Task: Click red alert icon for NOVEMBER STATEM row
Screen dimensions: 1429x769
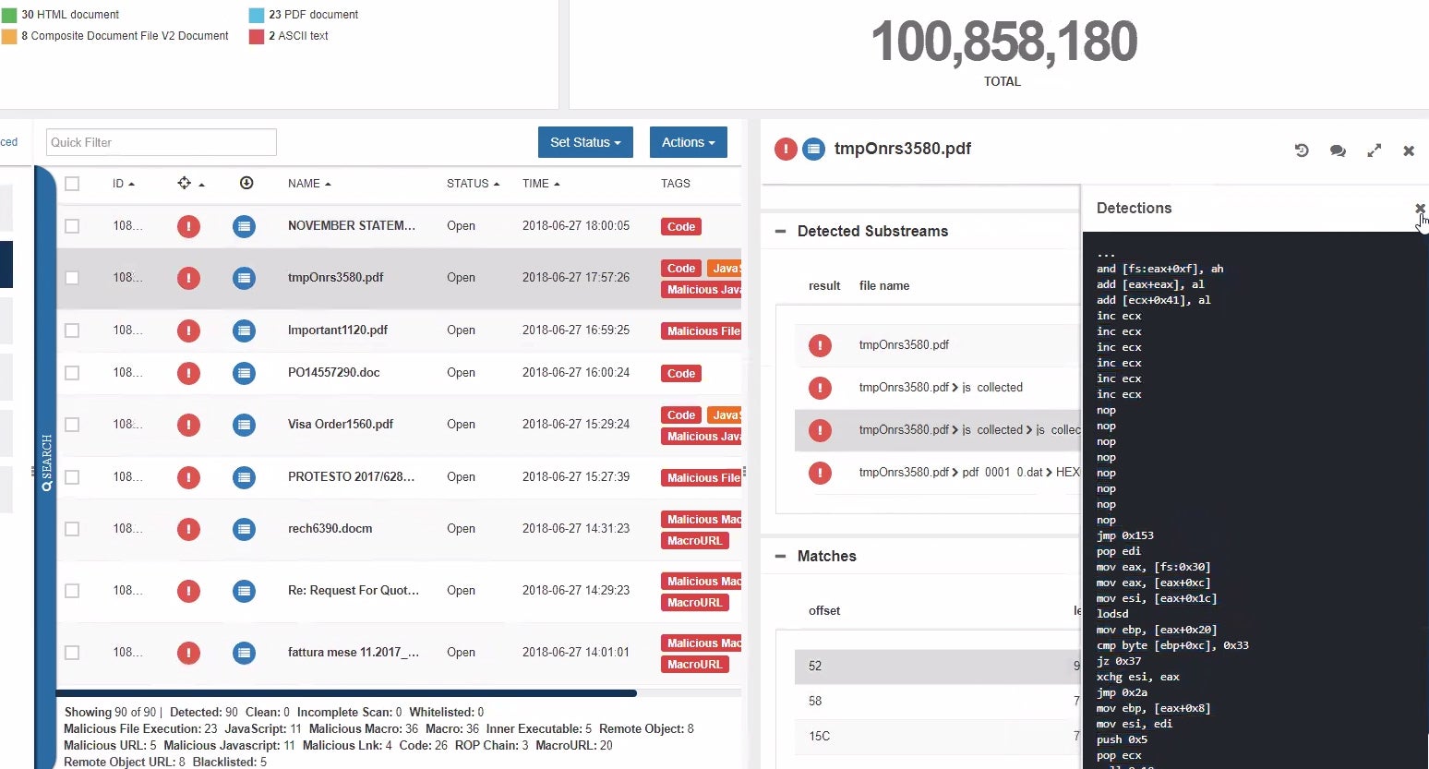Action: tap(188, 226)
